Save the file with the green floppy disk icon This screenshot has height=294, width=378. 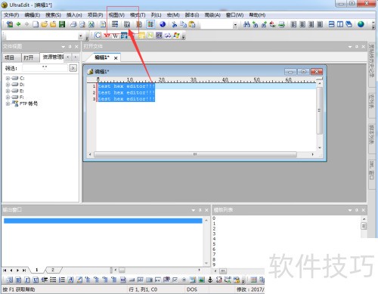[62, 24]
